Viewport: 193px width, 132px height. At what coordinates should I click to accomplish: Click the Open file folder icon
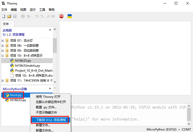click(9, 17)
